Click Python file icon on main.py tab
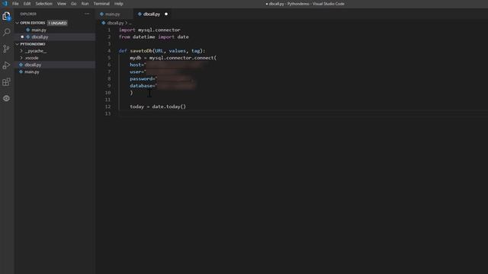 [101, 14]
